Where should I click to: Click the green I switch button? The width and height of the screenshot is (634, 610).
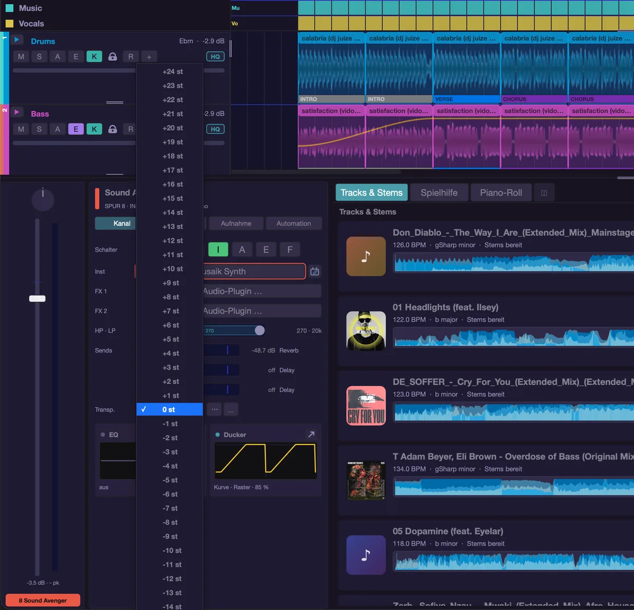pos(218,249)
